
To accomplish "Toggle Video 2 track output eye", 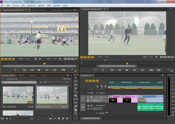I will tap(88, 93).
